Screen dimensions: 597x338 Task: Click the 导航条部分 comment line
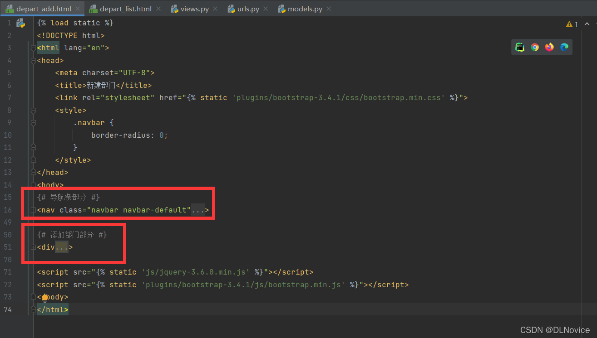coord(69,197)
